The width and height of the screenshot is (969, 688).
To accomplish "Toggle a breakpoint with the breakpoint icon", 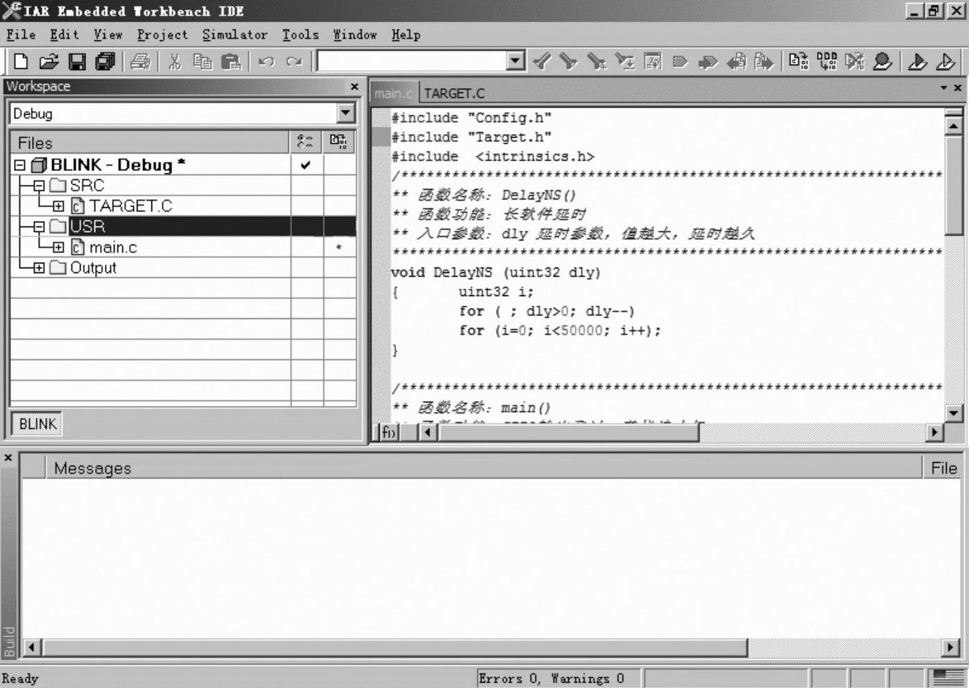I will pyautogui.click(x=883, y=62).
